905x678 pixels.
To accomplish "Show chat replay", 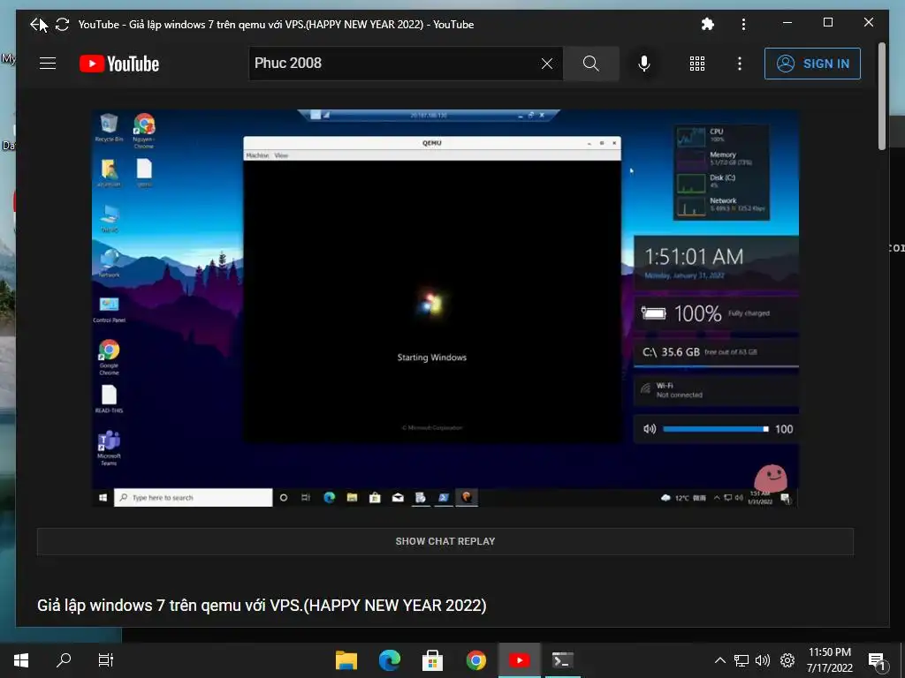I will (445, 541).
